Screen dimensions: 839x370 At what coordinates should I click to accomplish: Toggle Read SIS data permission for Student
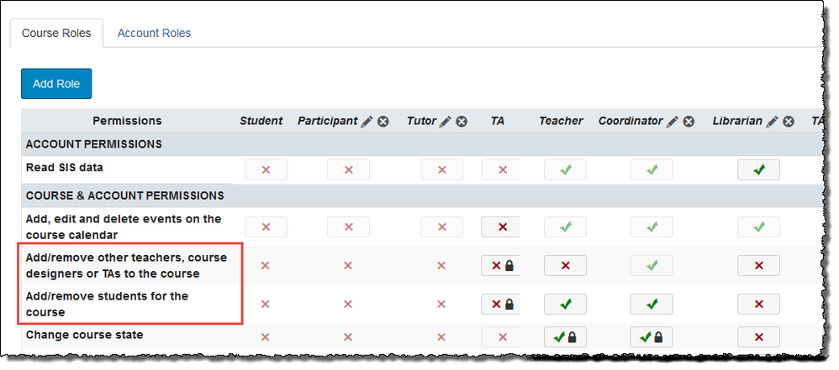[266, 169]
